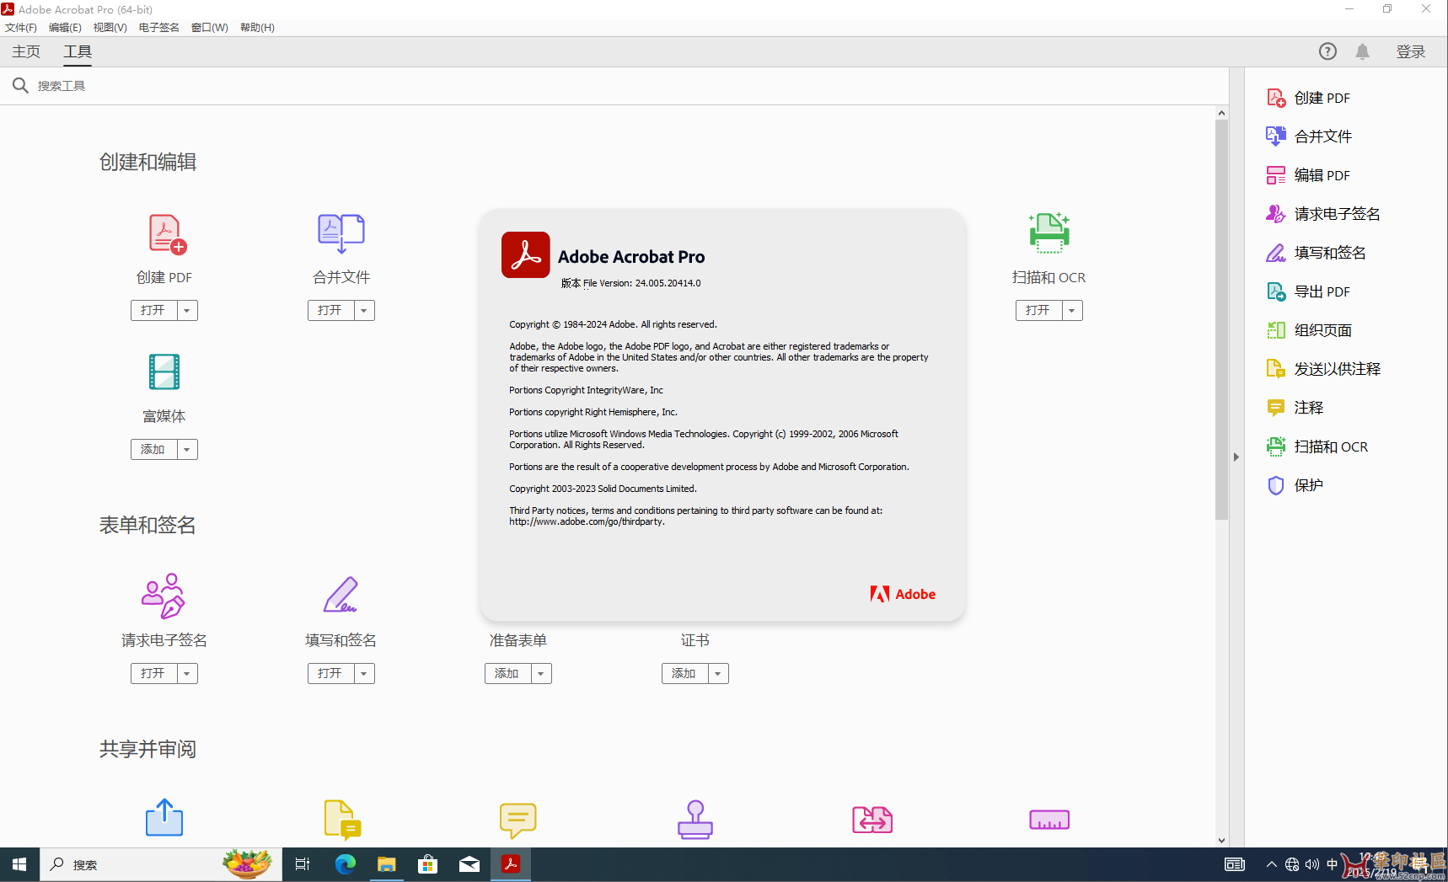1448x882 pixels.
Task: Click the pink compare files icon
Action: (x=872, y=820)
